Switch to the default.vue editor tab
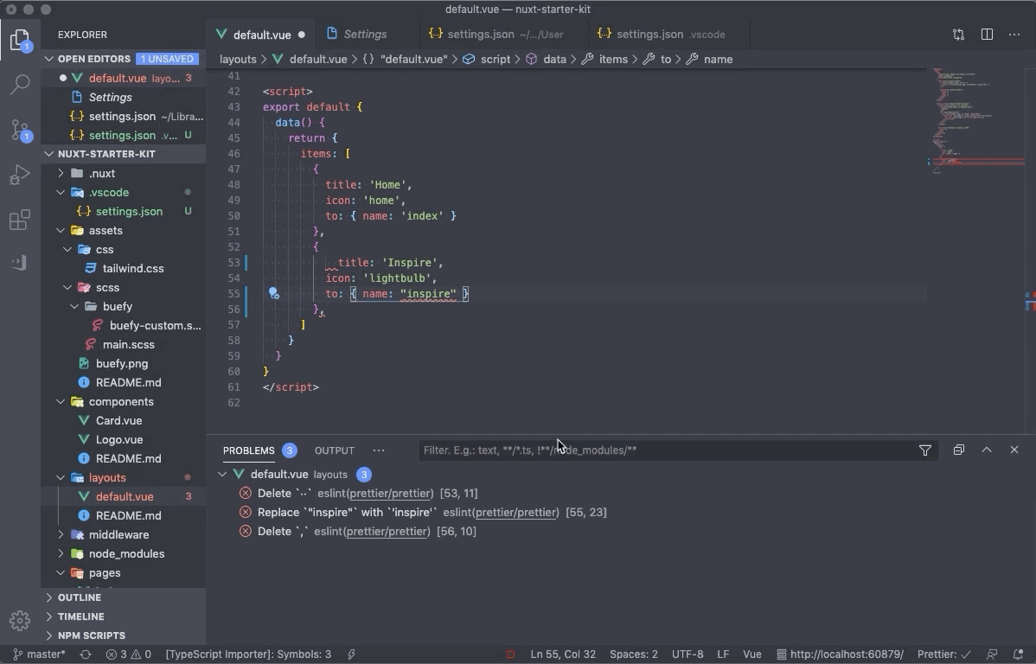Viewport: 1036px width, 664px height. point(261,35)
